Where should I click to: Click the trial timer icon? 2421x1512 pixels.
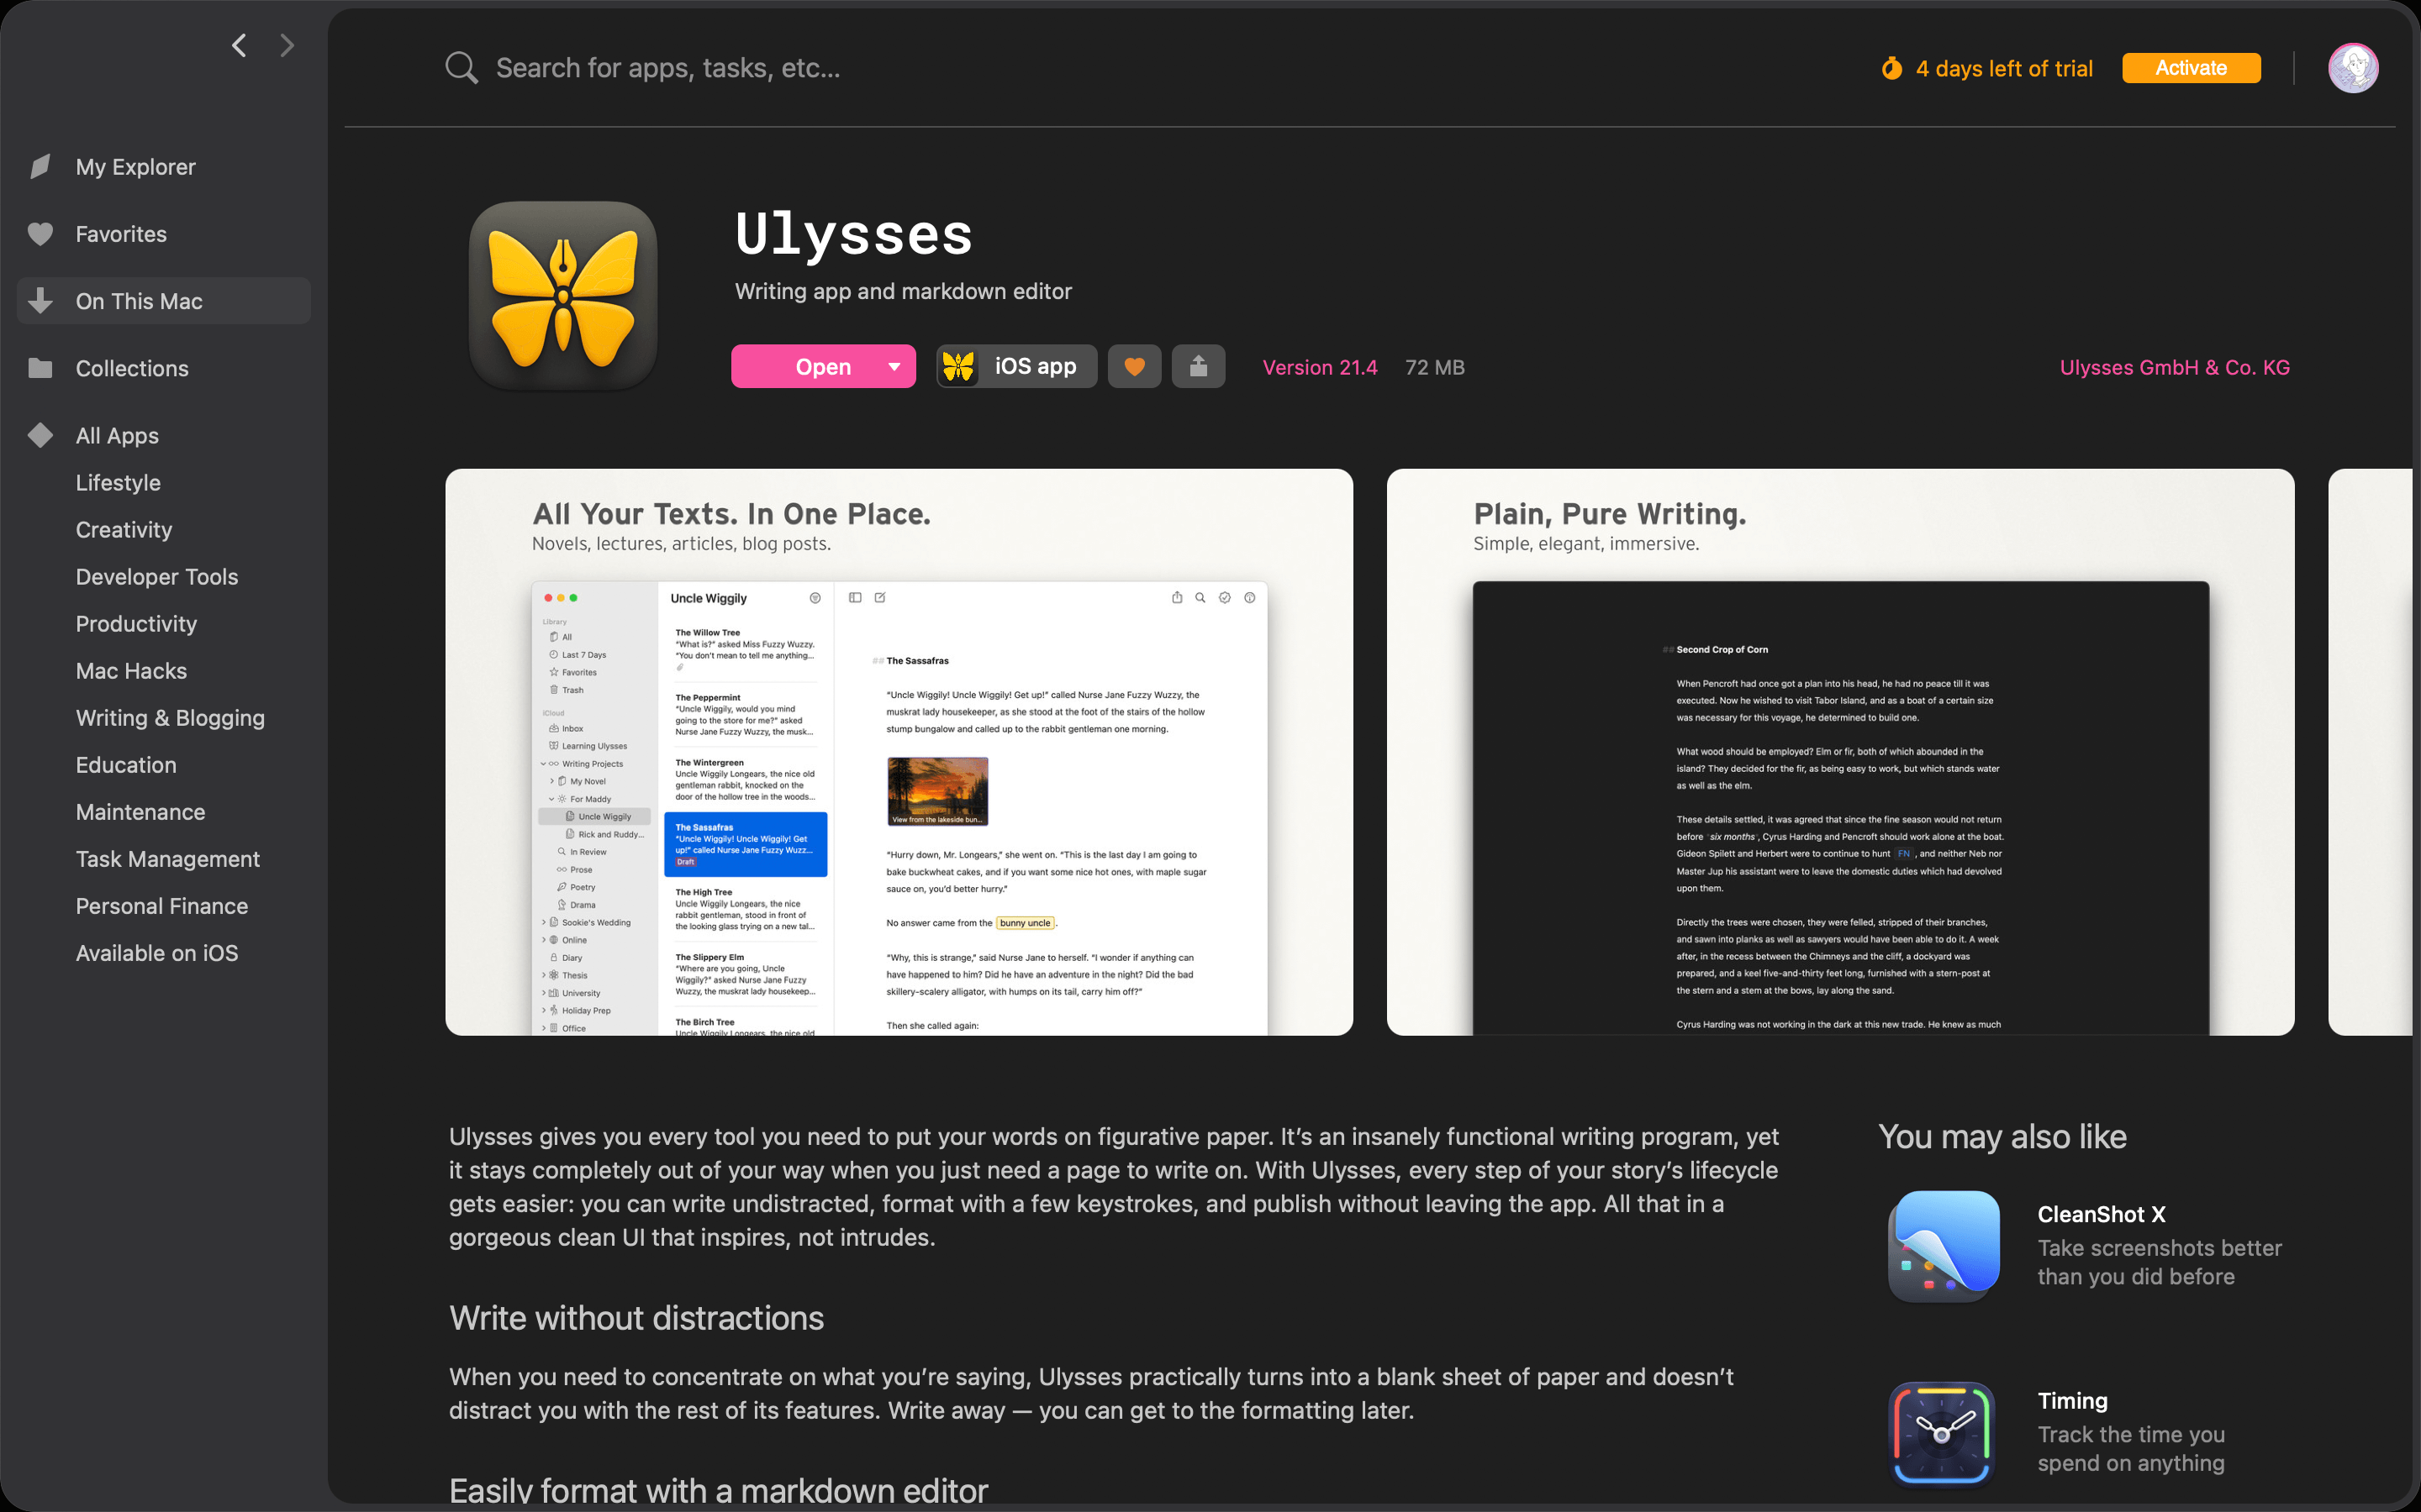click(1891, 68)
